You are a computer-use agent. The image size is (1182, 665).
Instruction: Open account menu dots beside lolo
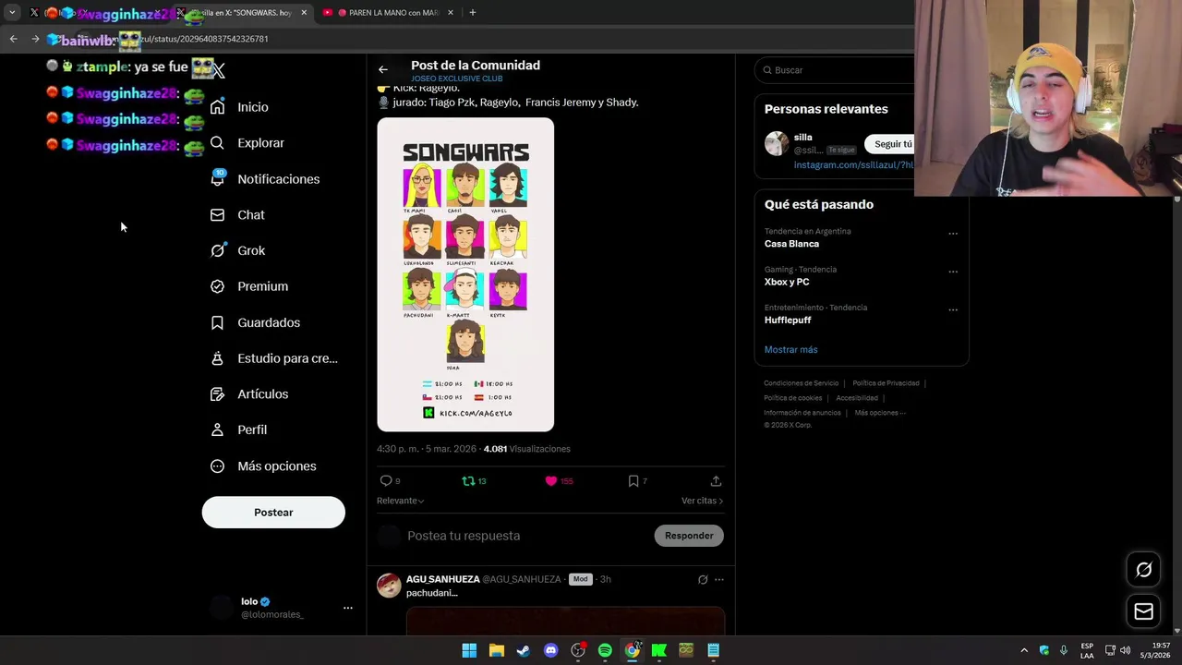tap(348, 608)
